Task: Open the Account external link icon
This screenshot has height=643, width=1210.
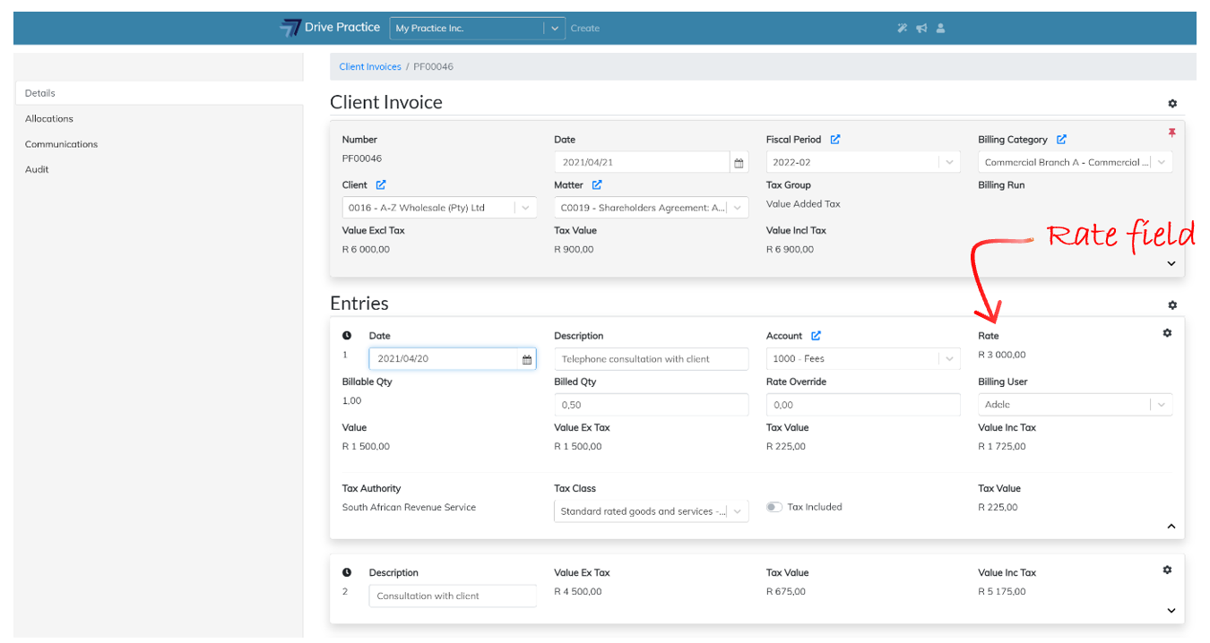Action: [816, 336]
